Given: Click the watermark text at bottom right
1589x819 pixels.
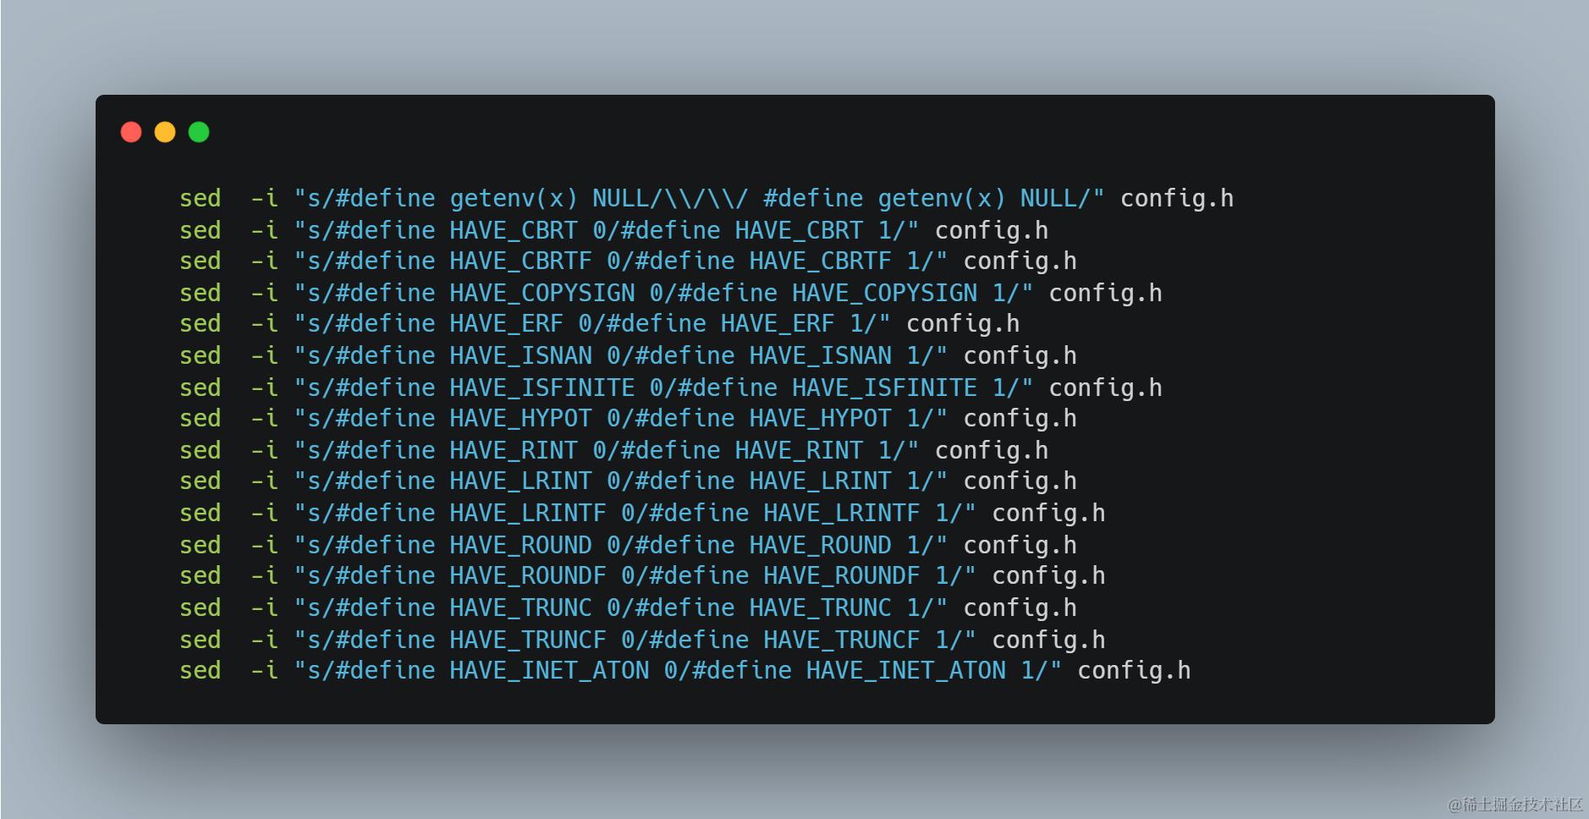Looking at the screenshot, I should [1515, 803].
